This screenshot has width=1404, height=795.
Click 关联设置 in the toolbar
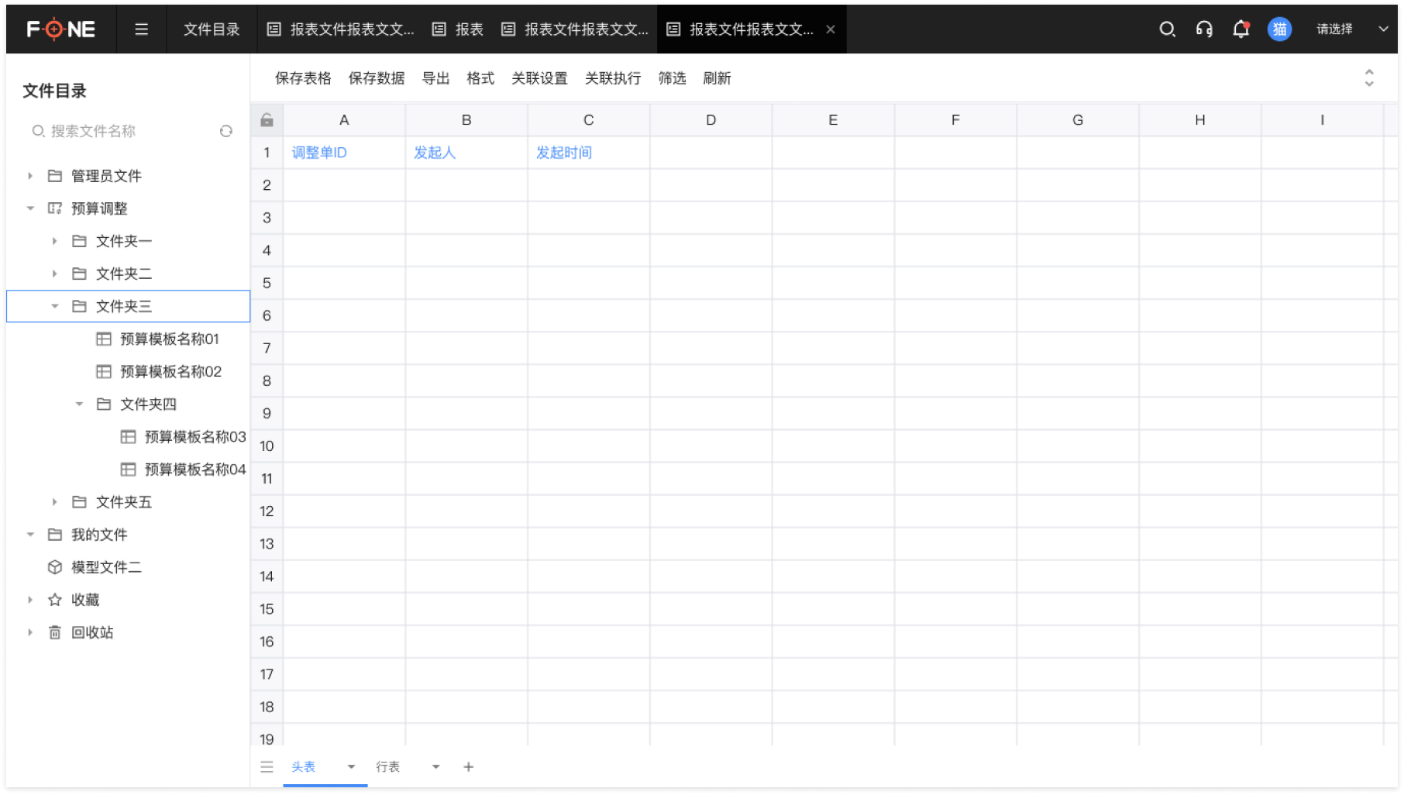click(539, 78)
